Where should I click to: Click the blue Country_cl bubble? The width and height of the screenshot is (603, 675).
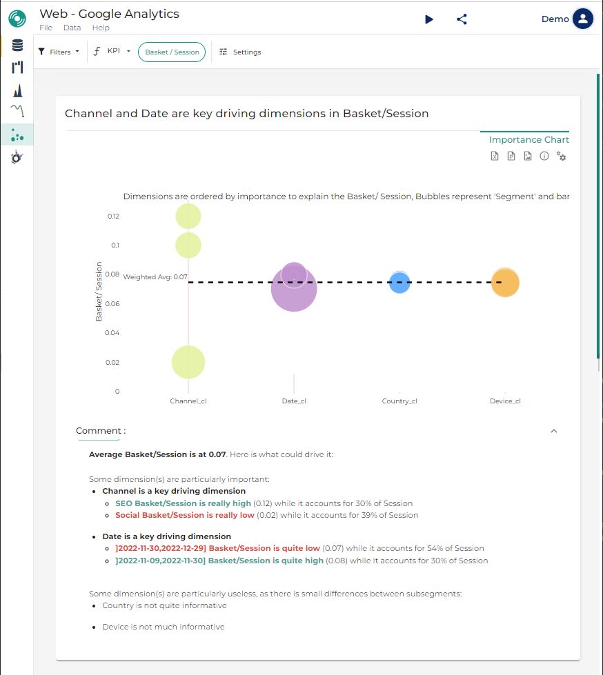[399, 283]
